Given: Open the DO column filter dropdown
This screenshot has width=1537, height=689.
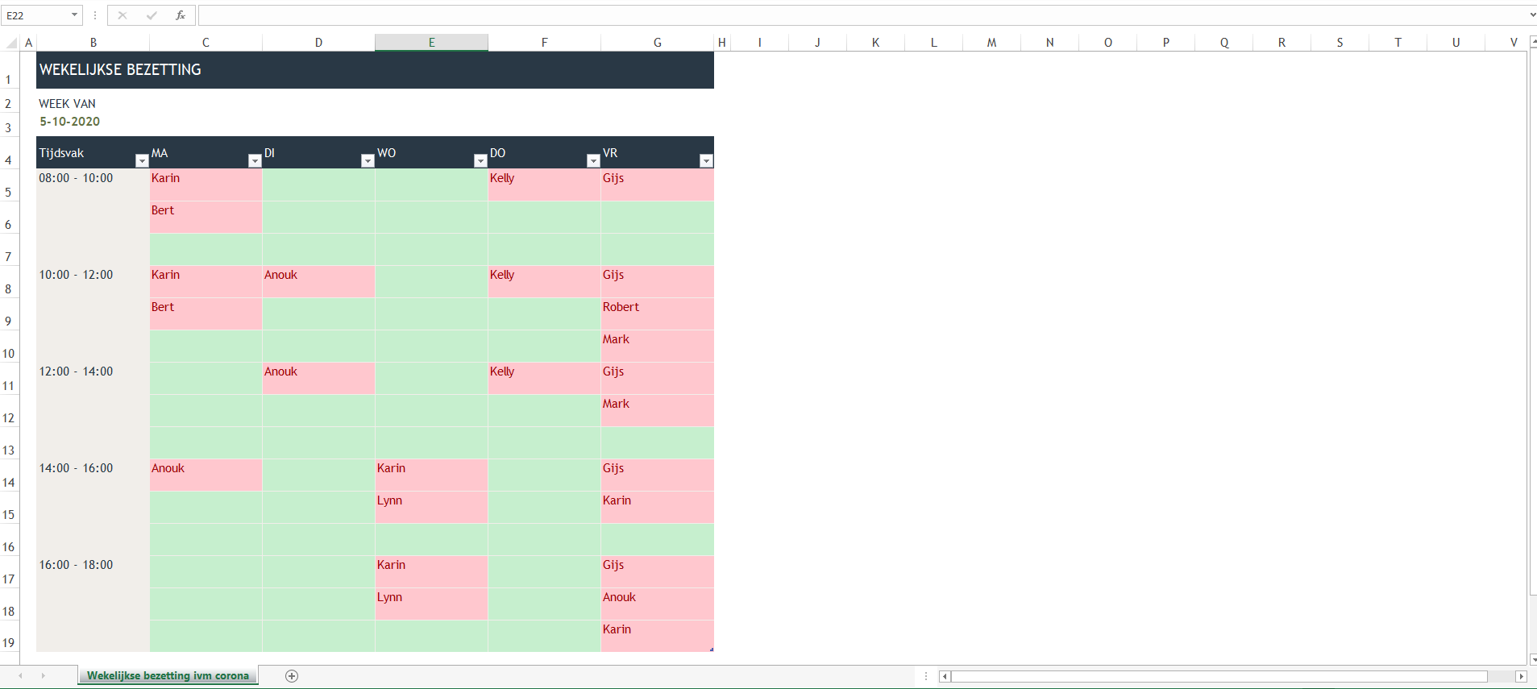Looking at the screenshot, I should [593, 160].
